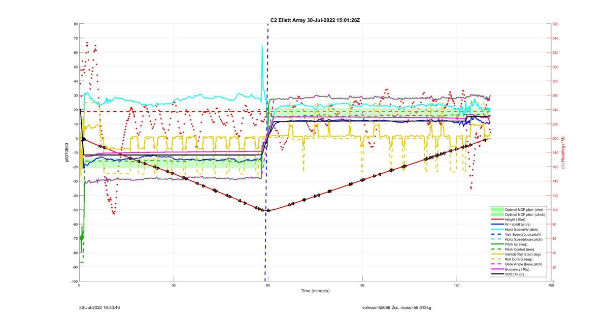Click the right axis tick label '180'
Image resolution: width=609 pixels, height=316 pixels.
pyautogui.click(x=556, y=152)
